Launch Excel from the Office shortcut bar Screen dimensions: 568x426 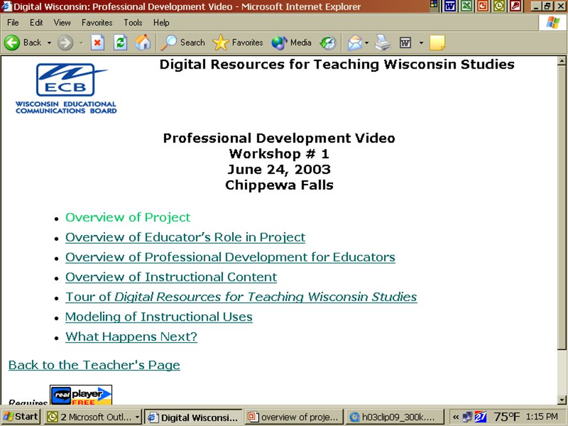[466, 6]
